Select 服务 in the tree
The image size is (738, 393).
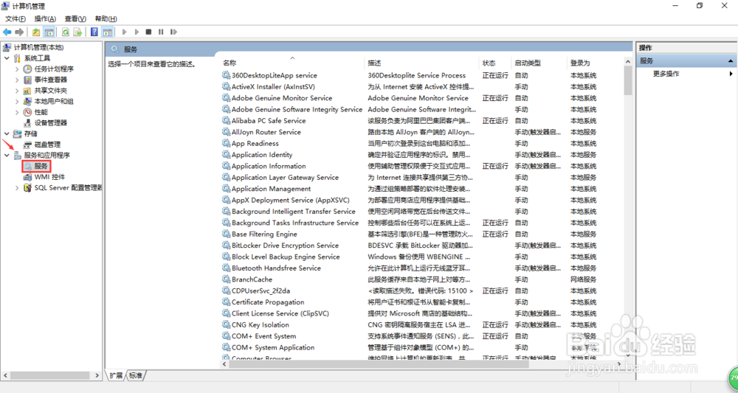pyautogui.click(x=41, y=166)
